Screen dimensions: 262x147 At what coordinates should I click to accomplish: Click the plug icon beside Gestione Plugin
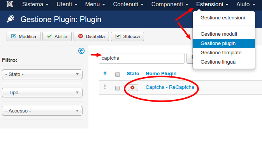(x=11, y=19)
